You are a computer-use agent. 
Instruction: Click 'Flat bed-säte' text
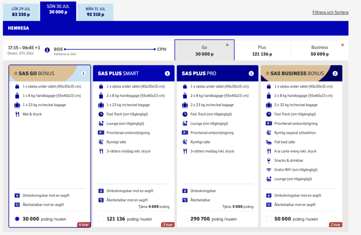pyautogui.click(x=284, y=142)
